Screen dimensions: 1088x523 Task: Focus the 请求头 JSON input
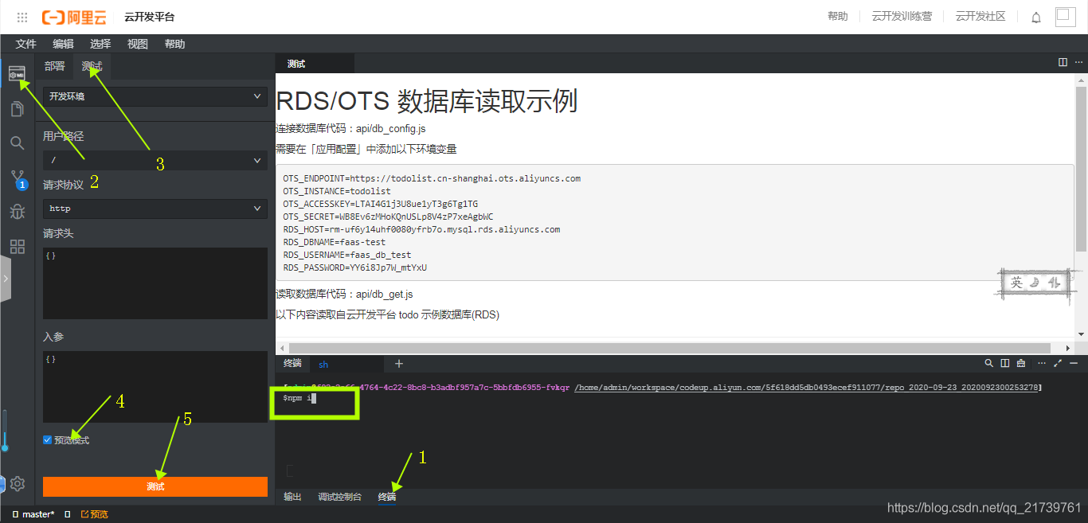point(155,283)
